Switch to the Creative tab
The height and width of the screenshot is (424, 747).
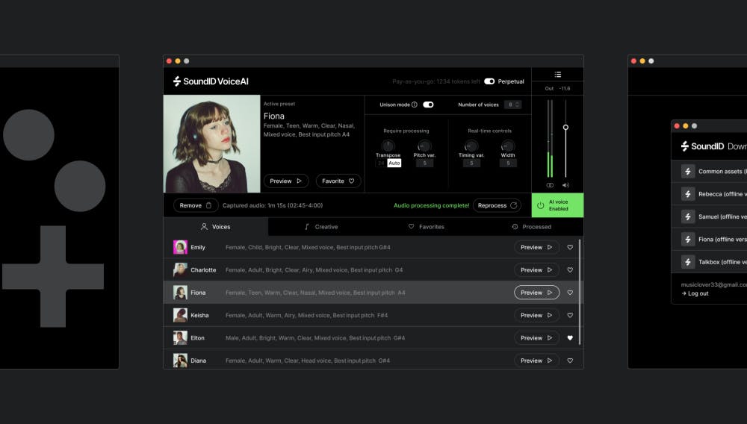(x=321, y=227)
